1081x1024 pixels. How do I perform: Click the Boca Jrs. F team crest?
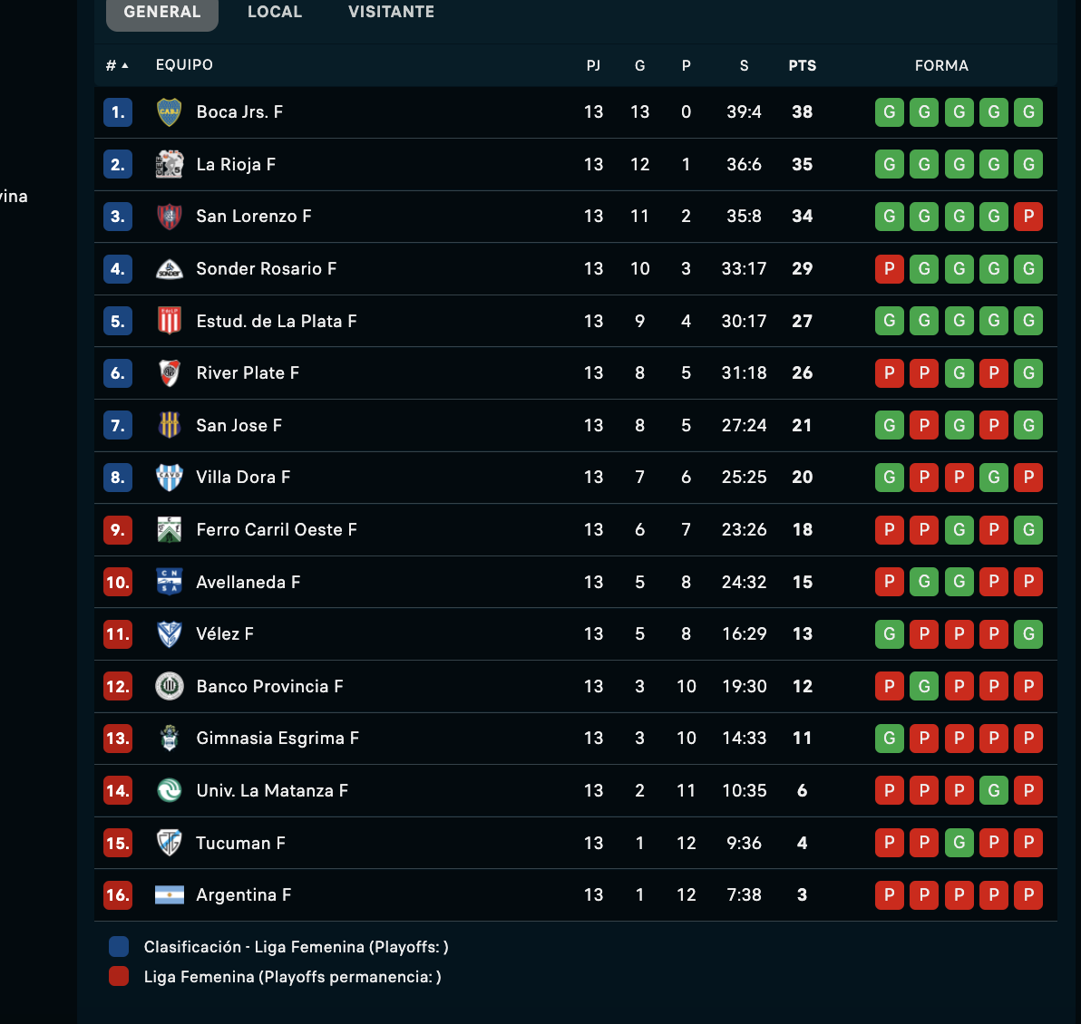tap(170, 112)
